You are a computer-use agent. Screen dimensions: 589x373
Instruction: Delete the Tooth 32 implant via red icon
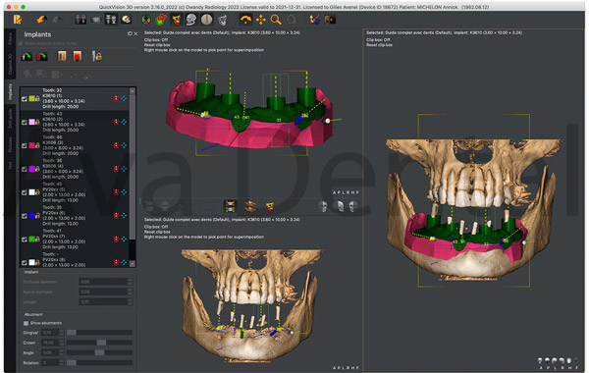click(x=116, y=98)
